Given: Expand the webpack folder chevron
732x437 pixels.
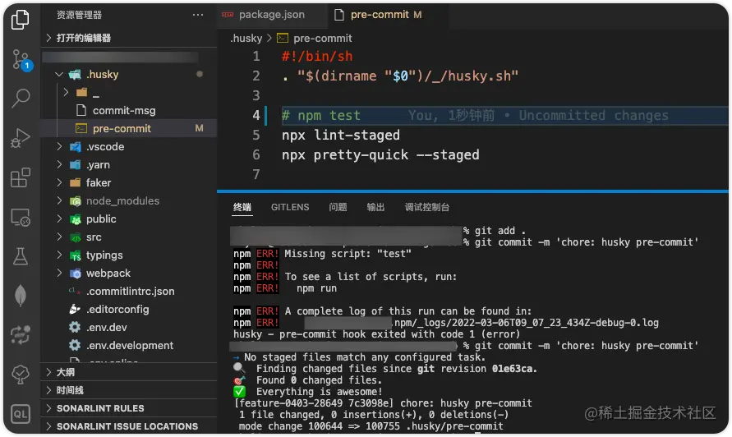Looking at the screenshot, I should click(x=59, y=273).
